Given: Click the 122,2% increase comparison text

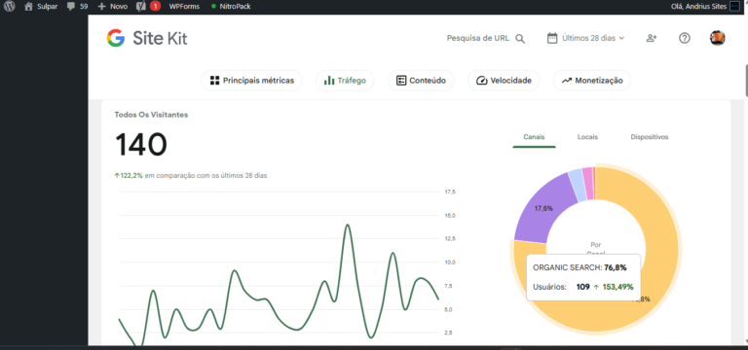Looking at the screenshot, I should (191, 175).
